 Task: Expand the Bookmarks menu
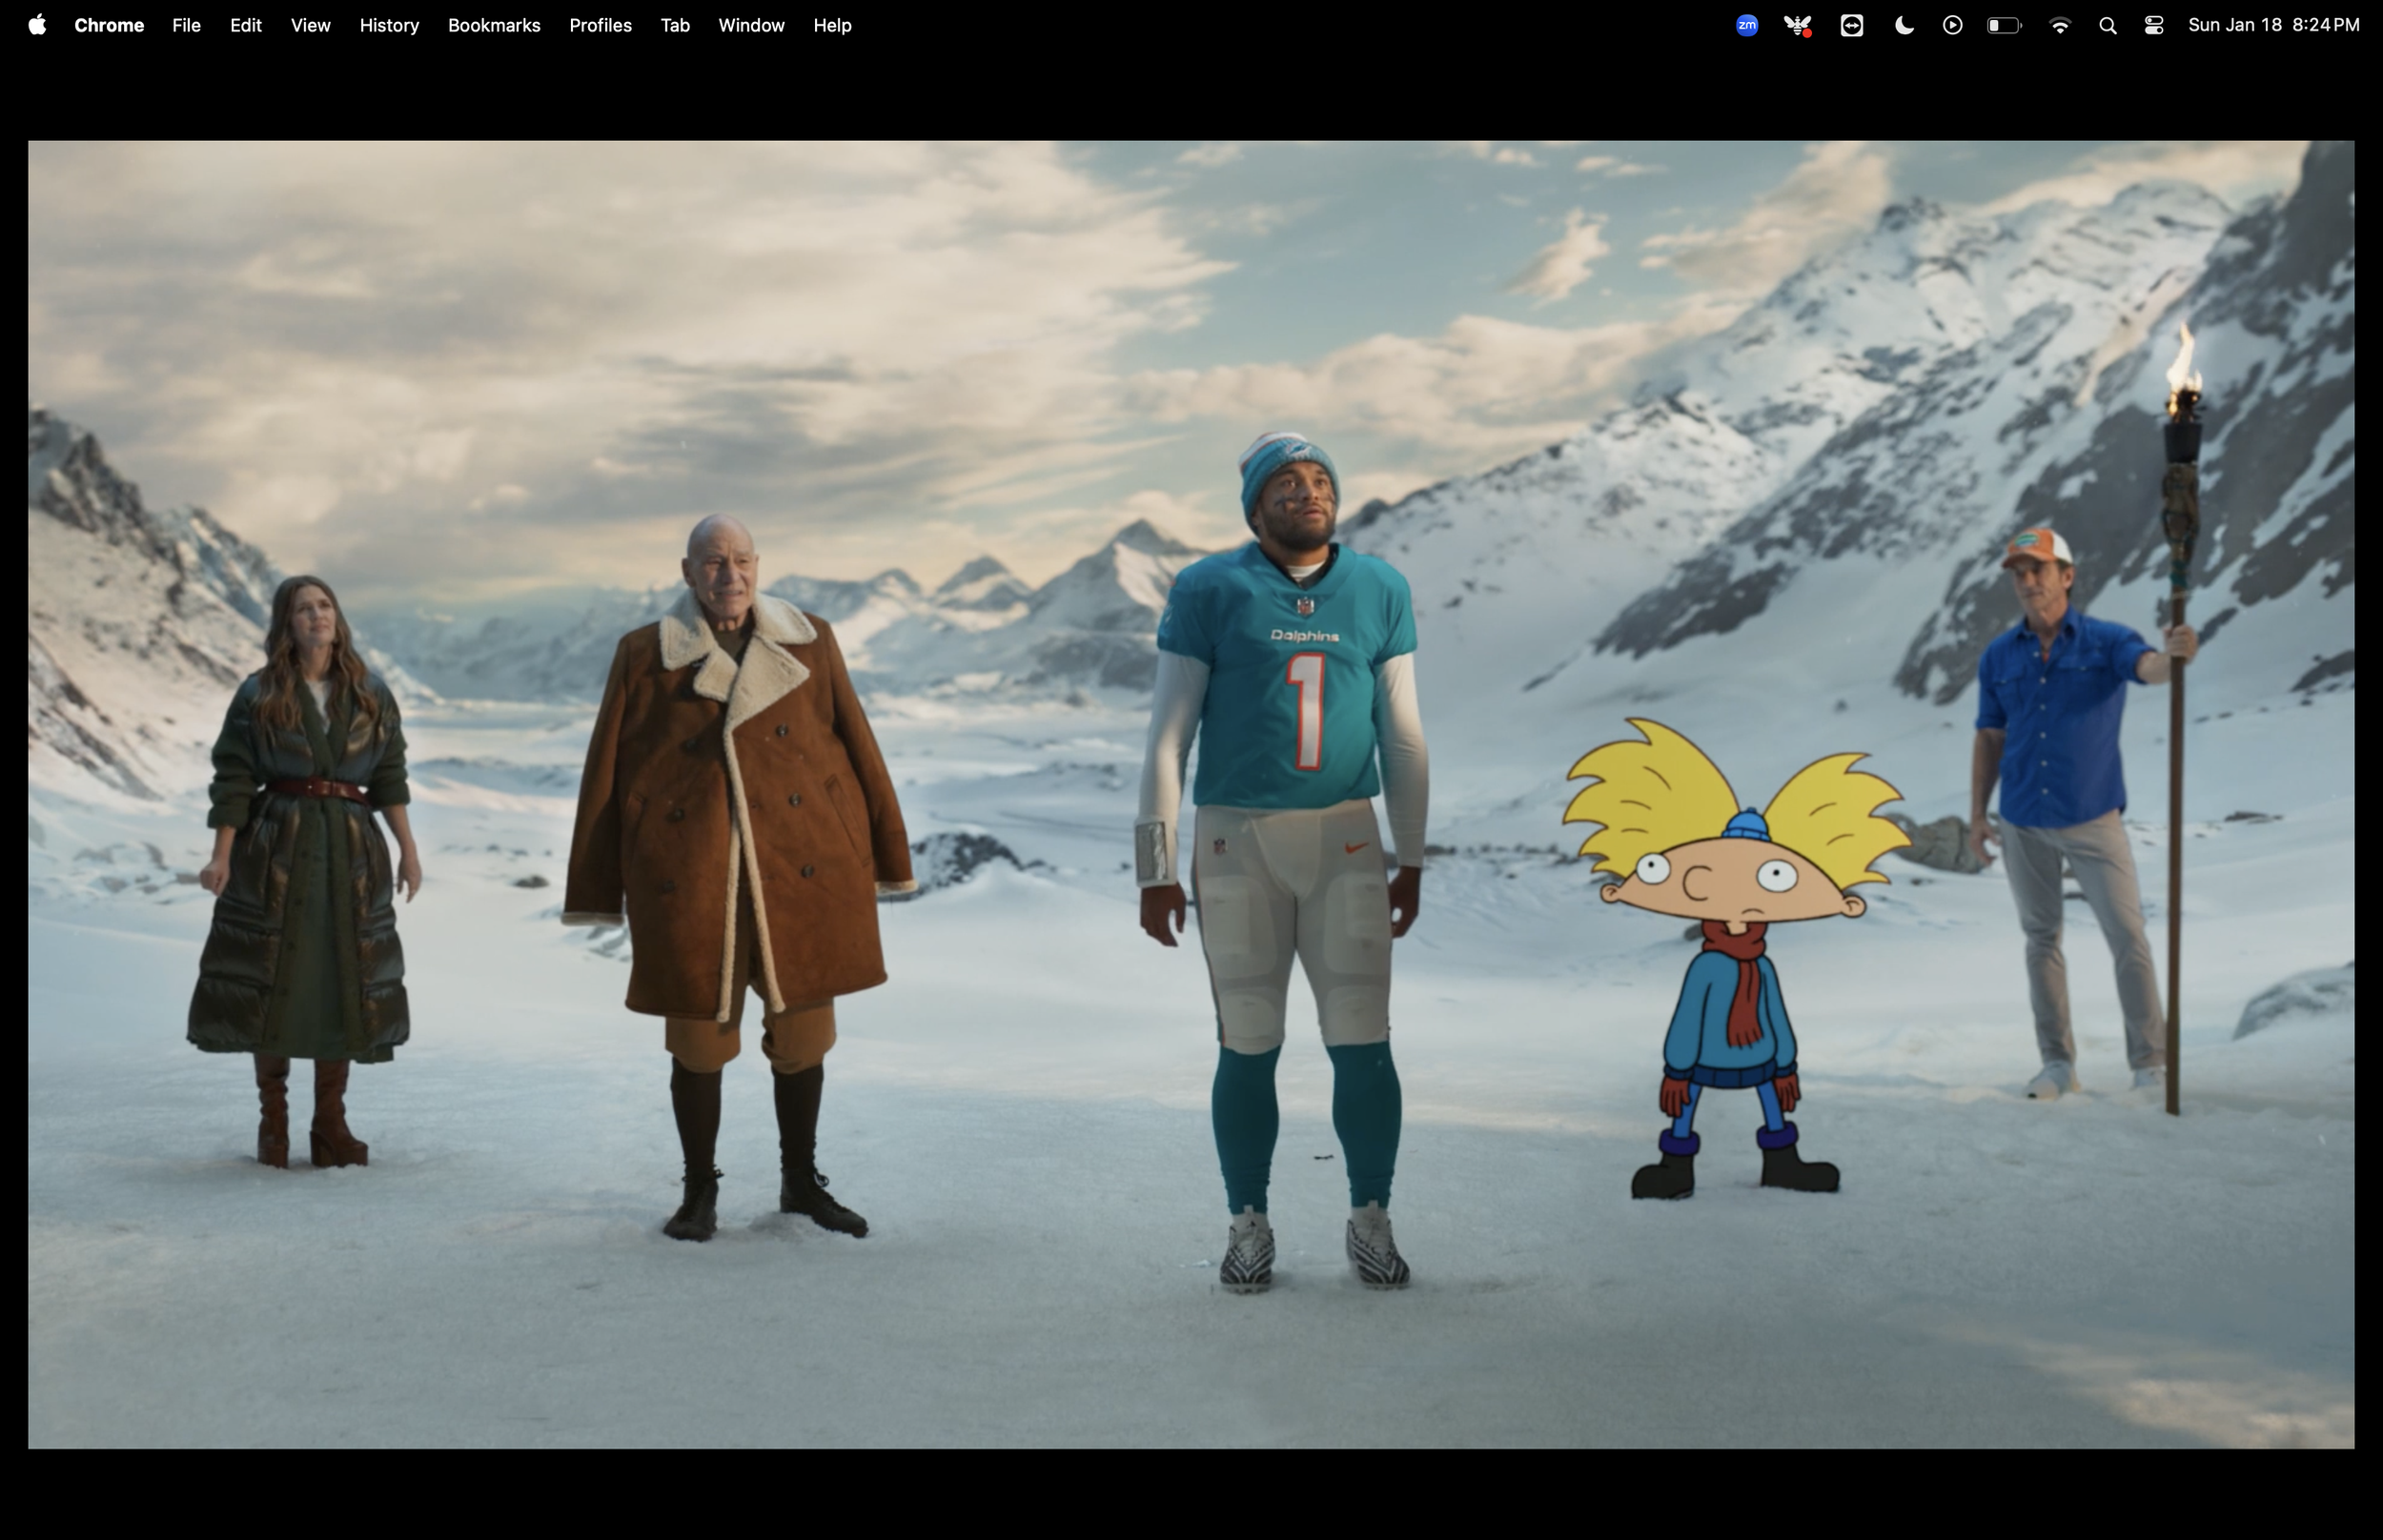pos(494,25)
